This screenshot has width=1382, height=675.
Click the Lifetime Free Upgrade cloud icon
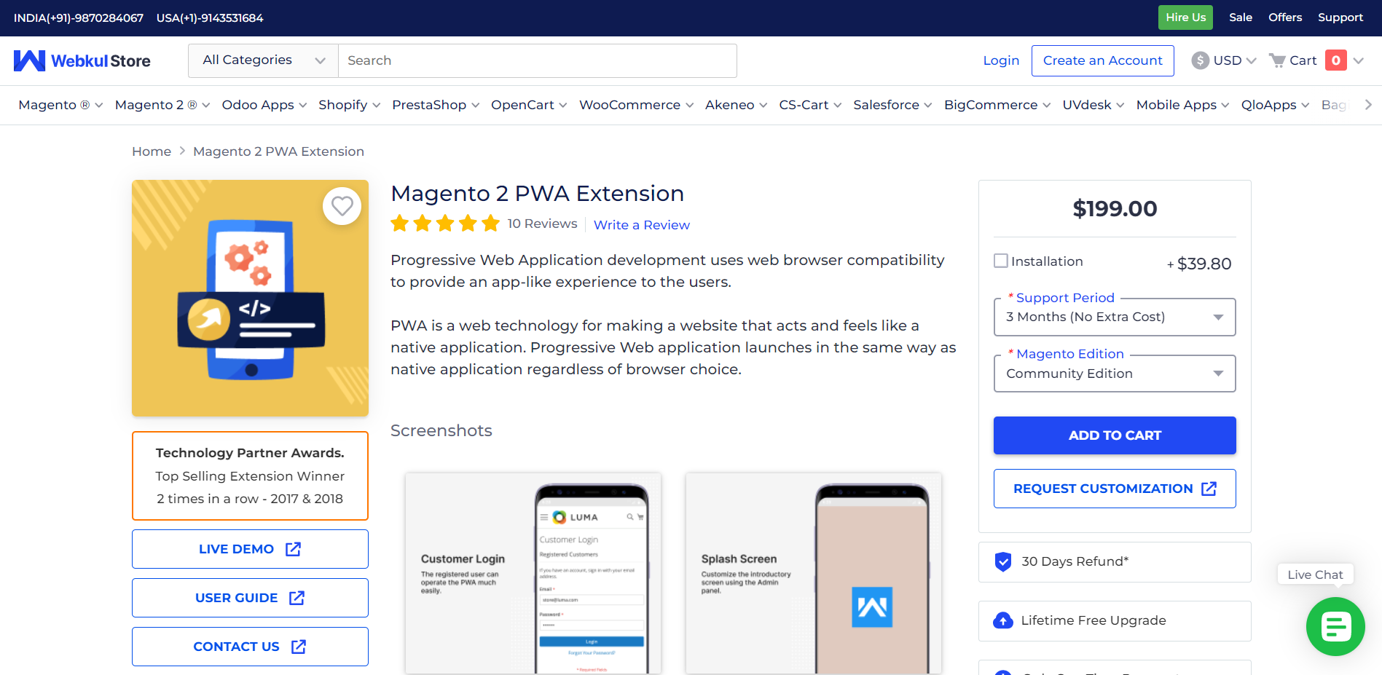coord(1003,620)
